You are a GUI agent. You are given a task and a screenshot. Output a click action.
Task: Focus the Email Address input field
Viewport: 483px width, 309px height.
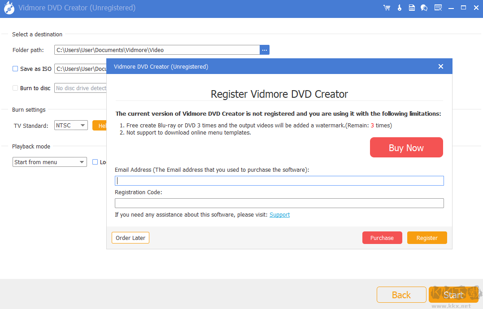(279, 181)
